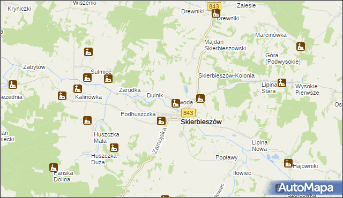Click the church icon beside the Drewniki label

pyautogui.click(x=216, y=13)
